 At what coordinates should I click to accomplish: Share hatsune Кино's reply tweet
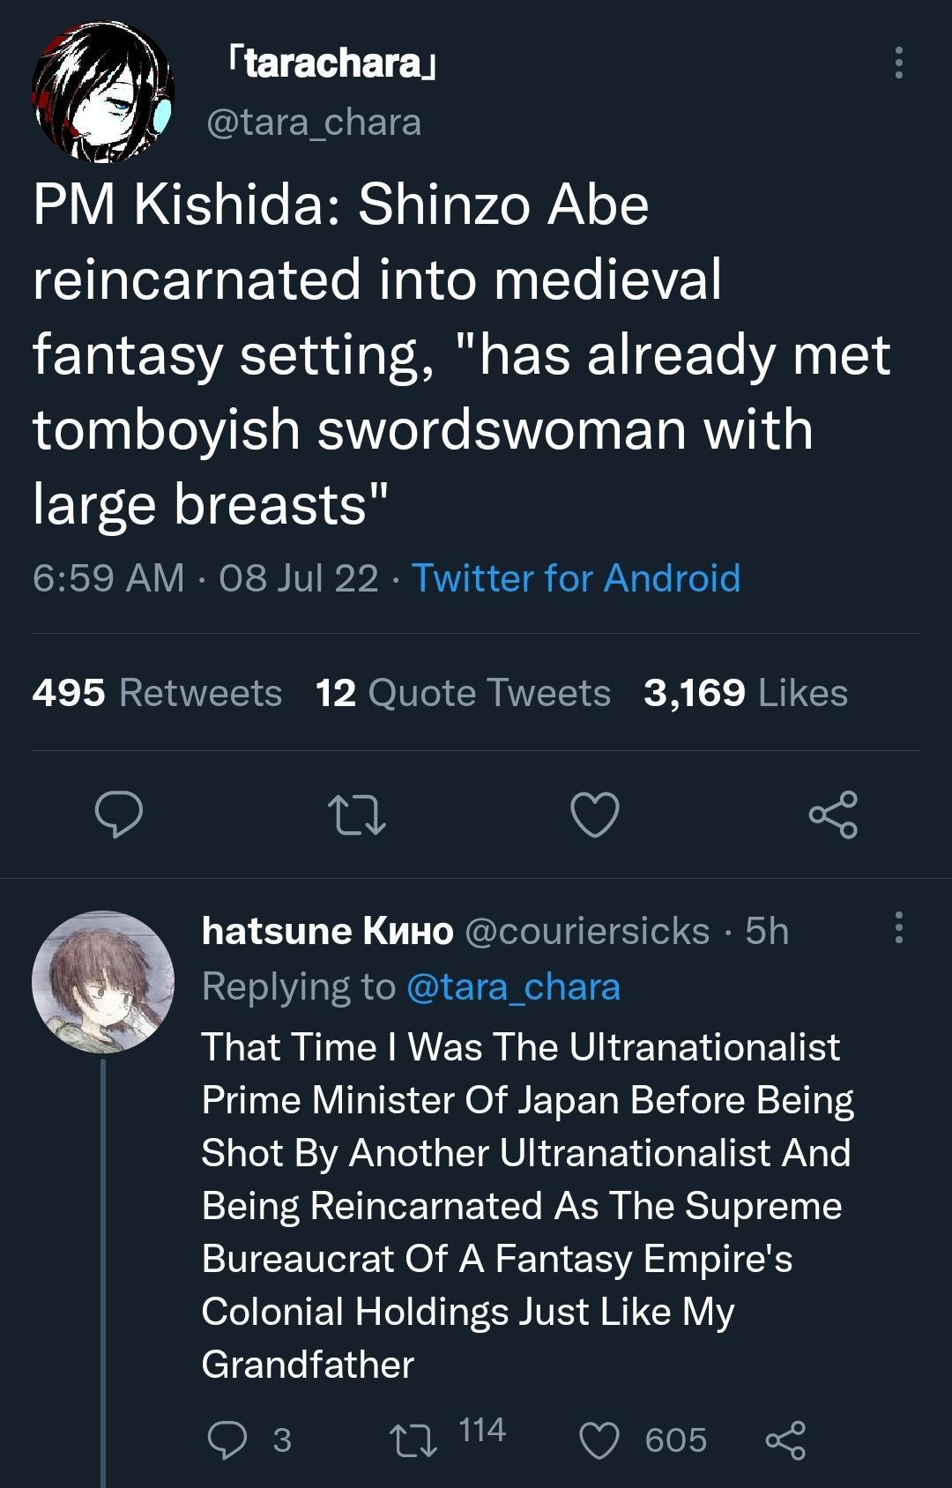(x=785, y=1440)
